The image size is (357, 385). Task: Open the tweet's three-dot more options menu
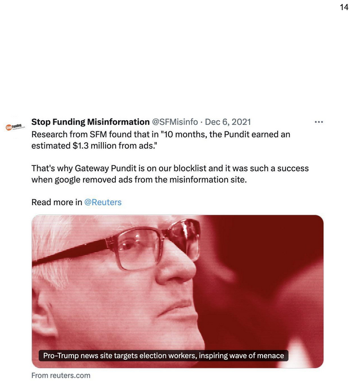[x=318, y=122]
